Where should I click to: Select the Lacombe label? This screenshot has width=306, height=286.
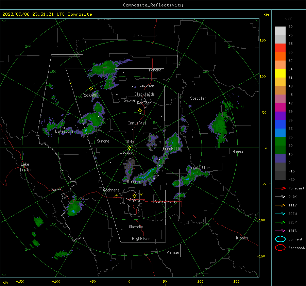pos(146,85)
